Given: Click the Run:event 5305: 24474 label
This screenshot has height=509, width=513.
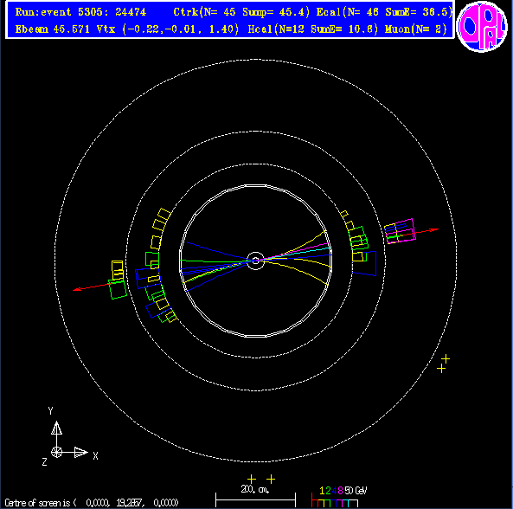Looking at the screenshot, I should pos(80,12).
